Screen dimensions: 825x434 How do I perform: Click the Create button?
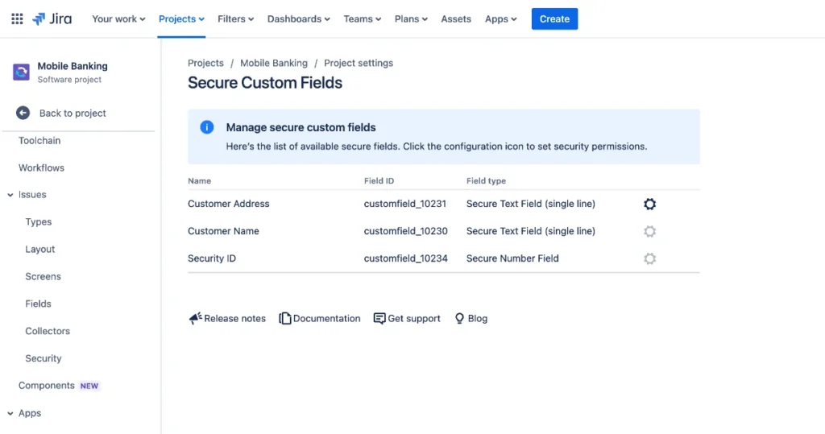click(554, 19)
